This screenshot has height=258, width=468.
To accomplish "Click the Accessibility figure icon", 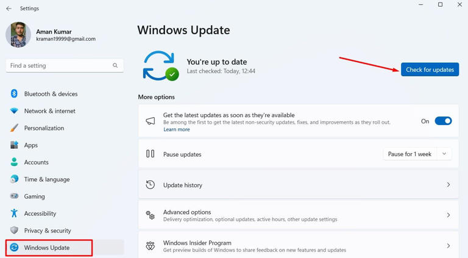I will click(14, 213).
